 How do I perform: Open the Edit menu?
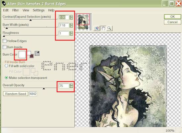coord(6,10)
